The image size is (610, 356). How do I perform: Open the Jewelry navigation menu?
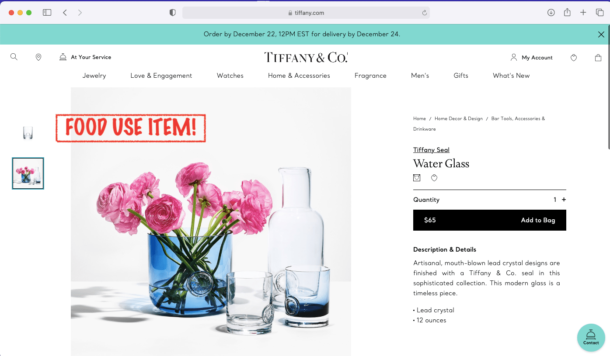pyautogui.click(x=94, y=76)
